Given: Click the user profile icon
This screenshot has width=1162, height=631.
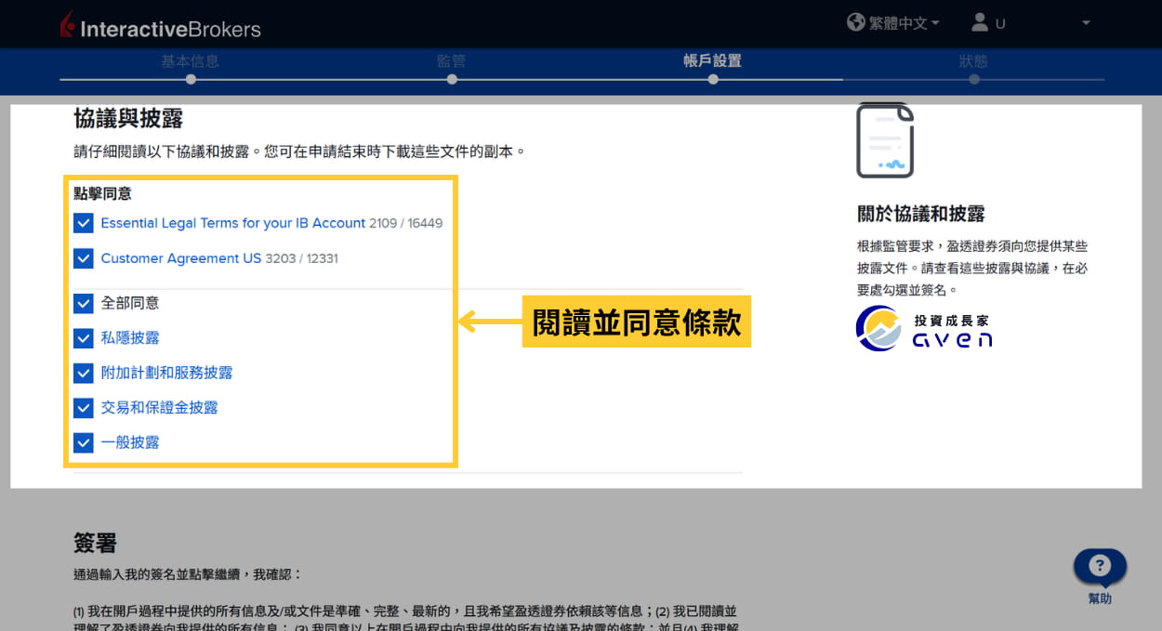Looking at the screenshot, I should point(979,21).
